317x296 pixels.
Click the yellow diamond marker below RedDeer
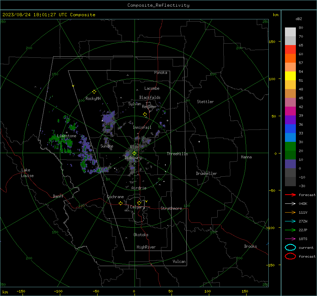(x=145, y=114)
